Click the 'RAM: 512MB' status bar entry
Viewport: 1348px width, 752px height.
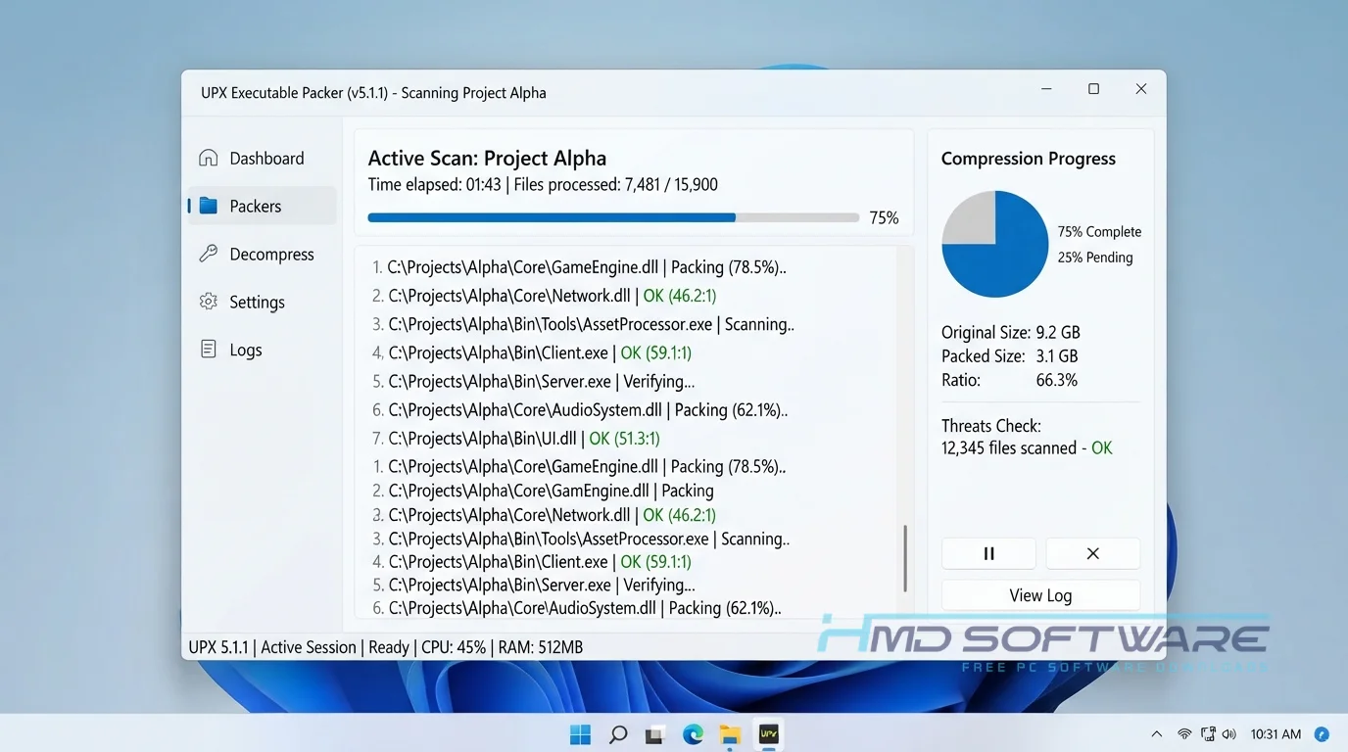[x=541, y=647]
